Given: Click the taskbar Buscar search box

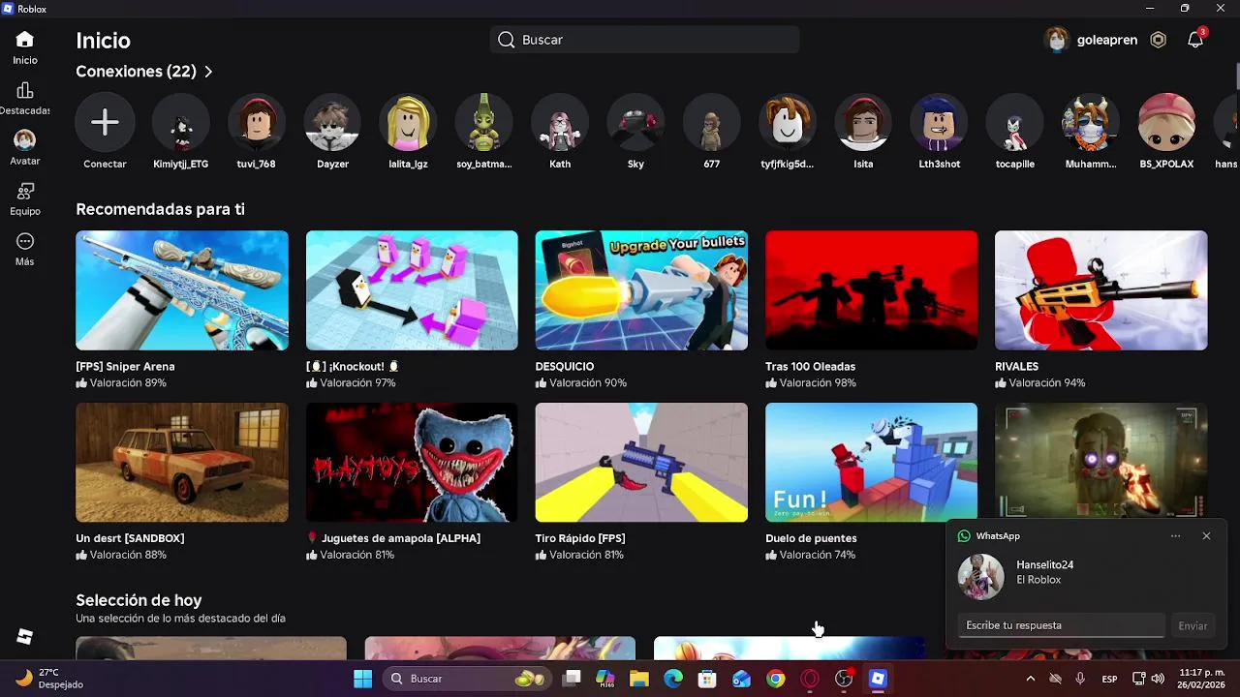Looking at the screenshot, I should click(x=468, y=679).
